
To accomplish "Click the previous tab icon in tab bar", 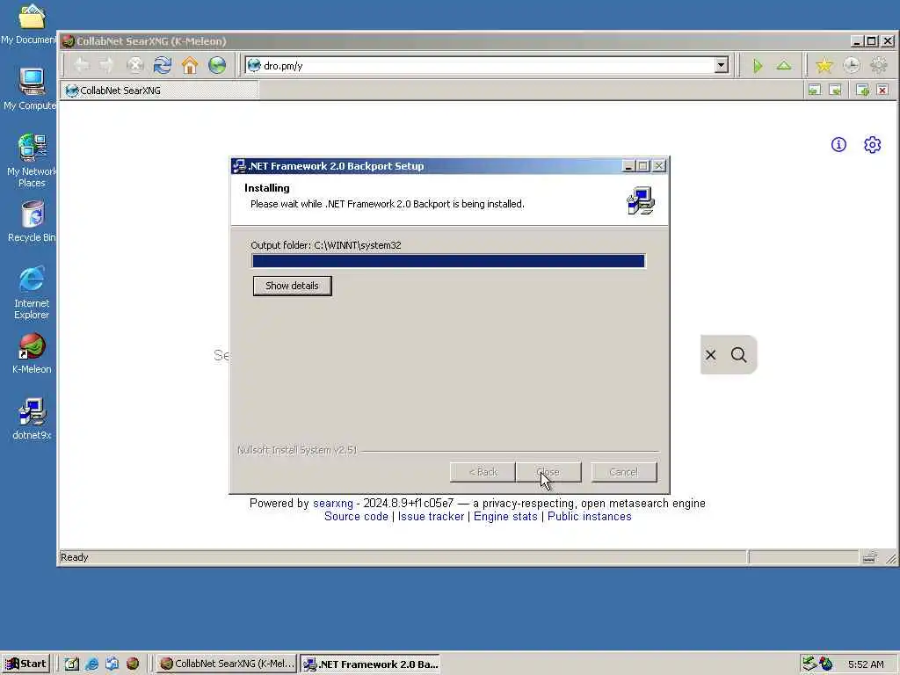I will tap(815, 91).
